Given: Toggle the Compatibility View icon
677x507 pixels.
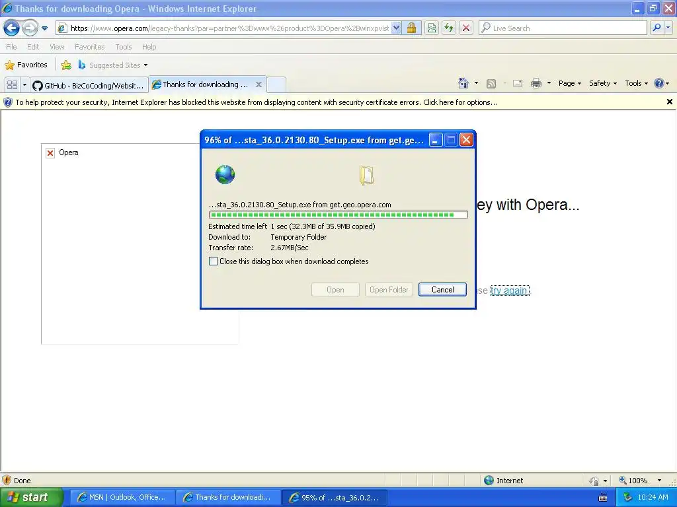Looking at the screenshot, I should [432, 28].
